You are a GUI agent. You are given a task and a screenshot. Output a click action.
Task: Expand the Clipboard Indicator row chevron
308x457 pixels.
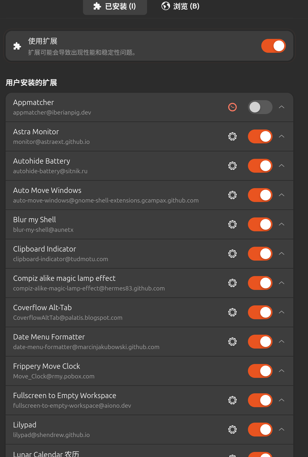(x=282, y=254)
